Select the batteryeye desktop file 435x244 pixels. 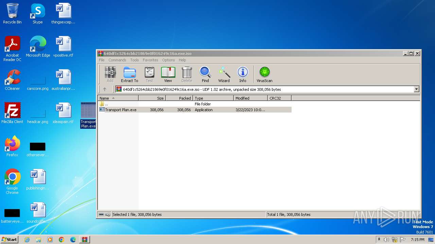click(12, 216)
